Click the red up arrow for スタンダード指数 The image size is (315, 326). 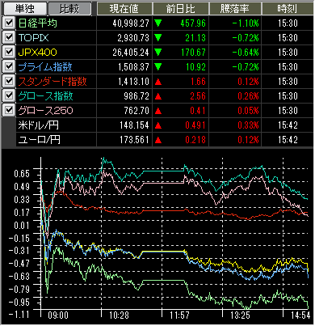point(158,82)
